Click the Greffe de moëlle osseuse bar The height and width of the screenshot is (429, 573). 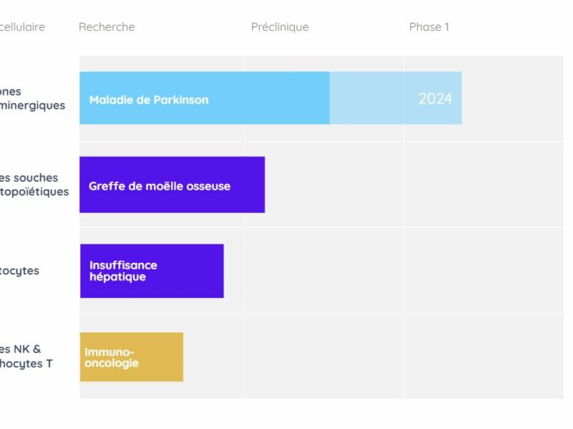(x=172, y=184)
